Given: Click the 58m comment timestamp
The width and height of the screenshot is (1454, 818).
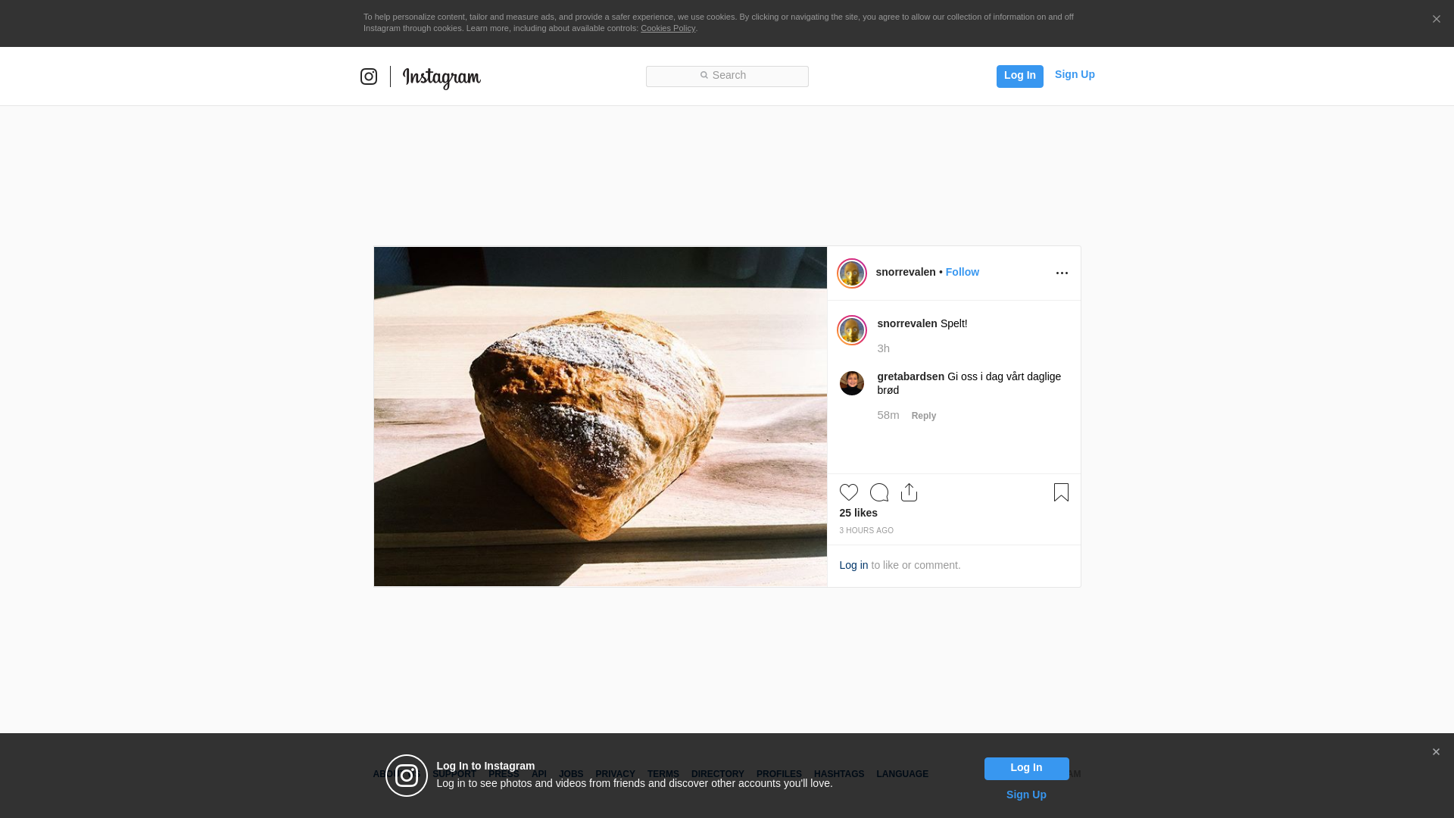Looking at the screenshot, I should pyautogui.click(x=888, y=415).
